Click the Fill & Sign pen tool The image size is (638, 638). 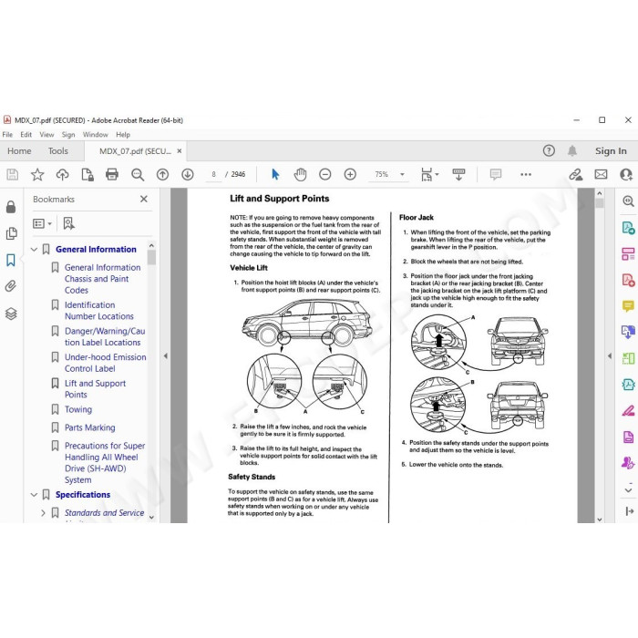coord(628,410)
